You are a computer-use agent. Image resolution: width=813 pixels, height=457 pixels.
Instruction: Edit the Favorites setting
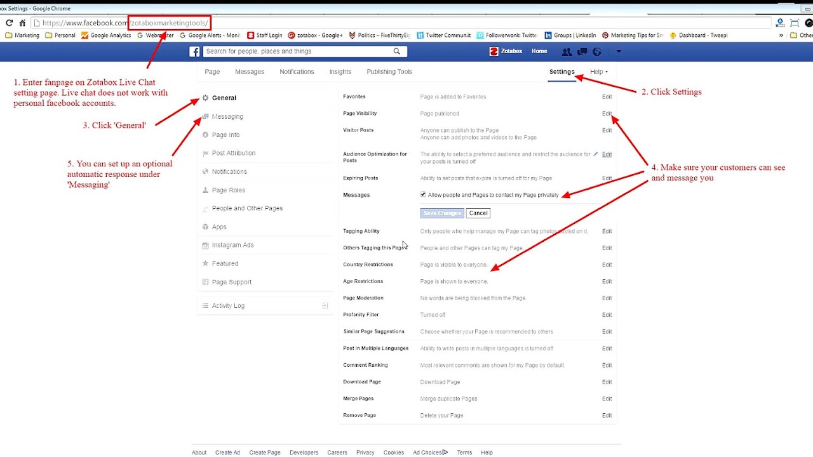click(x=607, y=97)
